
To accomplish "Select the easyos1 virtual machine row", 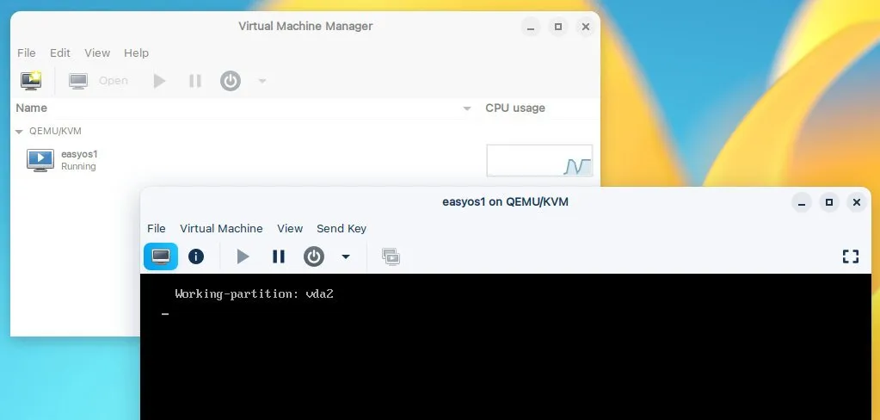I will point(305,160).
